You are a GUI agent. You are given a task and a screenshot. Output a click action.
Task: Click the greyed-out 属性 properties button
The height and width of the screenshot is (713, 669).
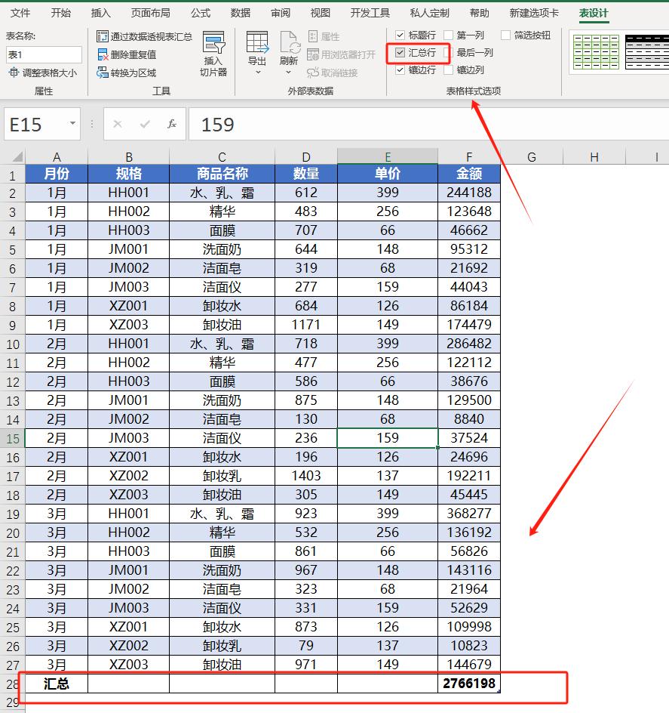coord(324,36)
